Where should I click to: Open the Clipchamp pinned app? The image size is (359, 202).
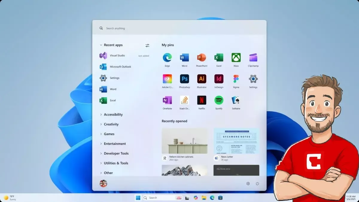(253, 58)
